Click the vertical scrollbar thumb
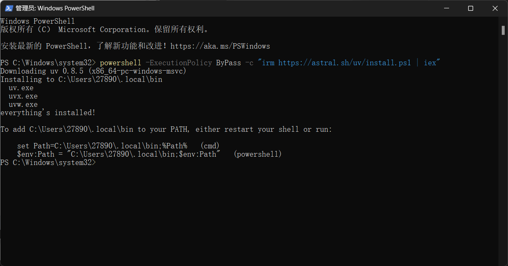 pyautogui.click(x=503, y=30)
